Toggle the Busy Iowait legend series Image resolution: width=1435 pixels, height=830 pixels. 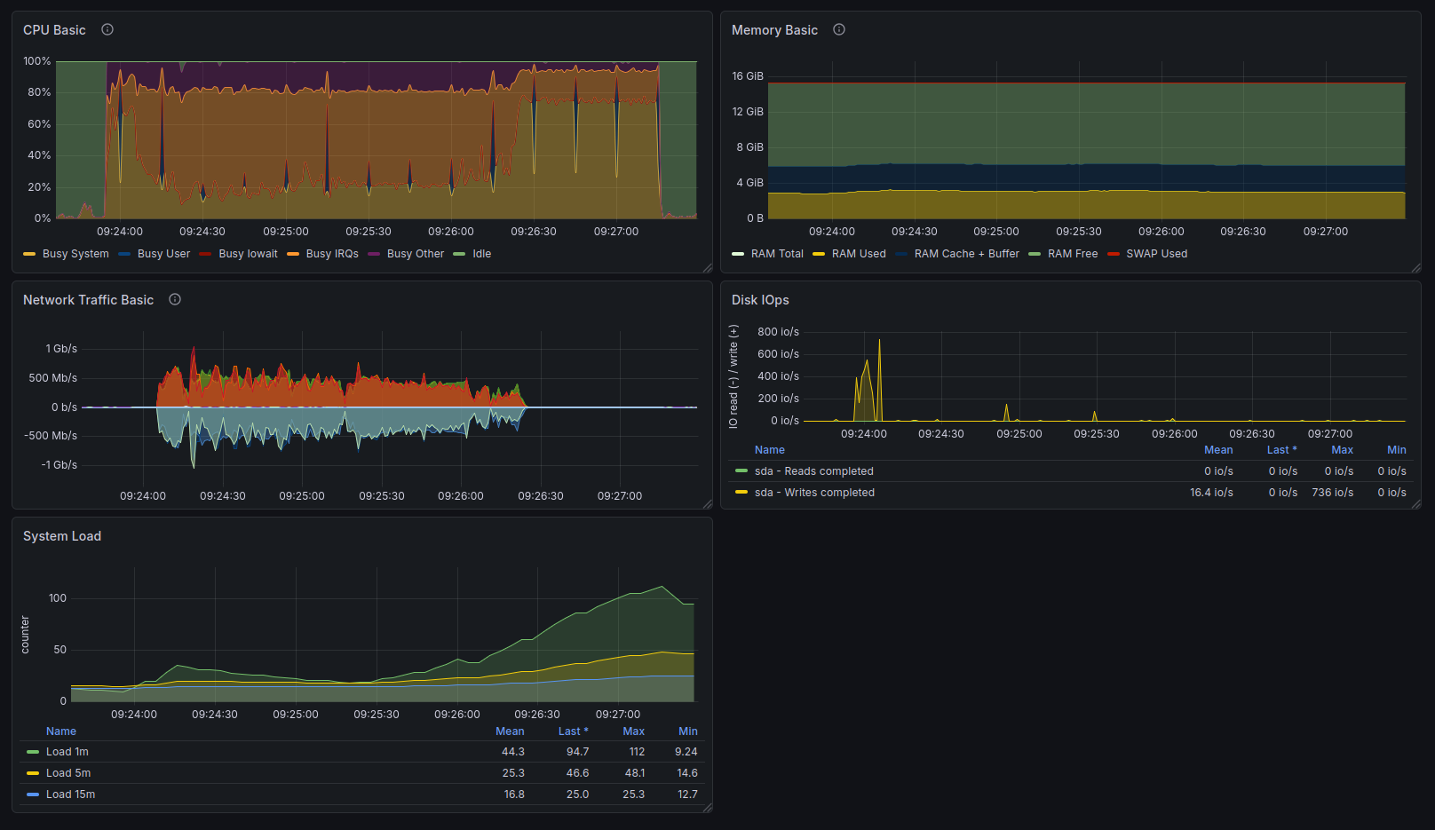coord(248,254)
